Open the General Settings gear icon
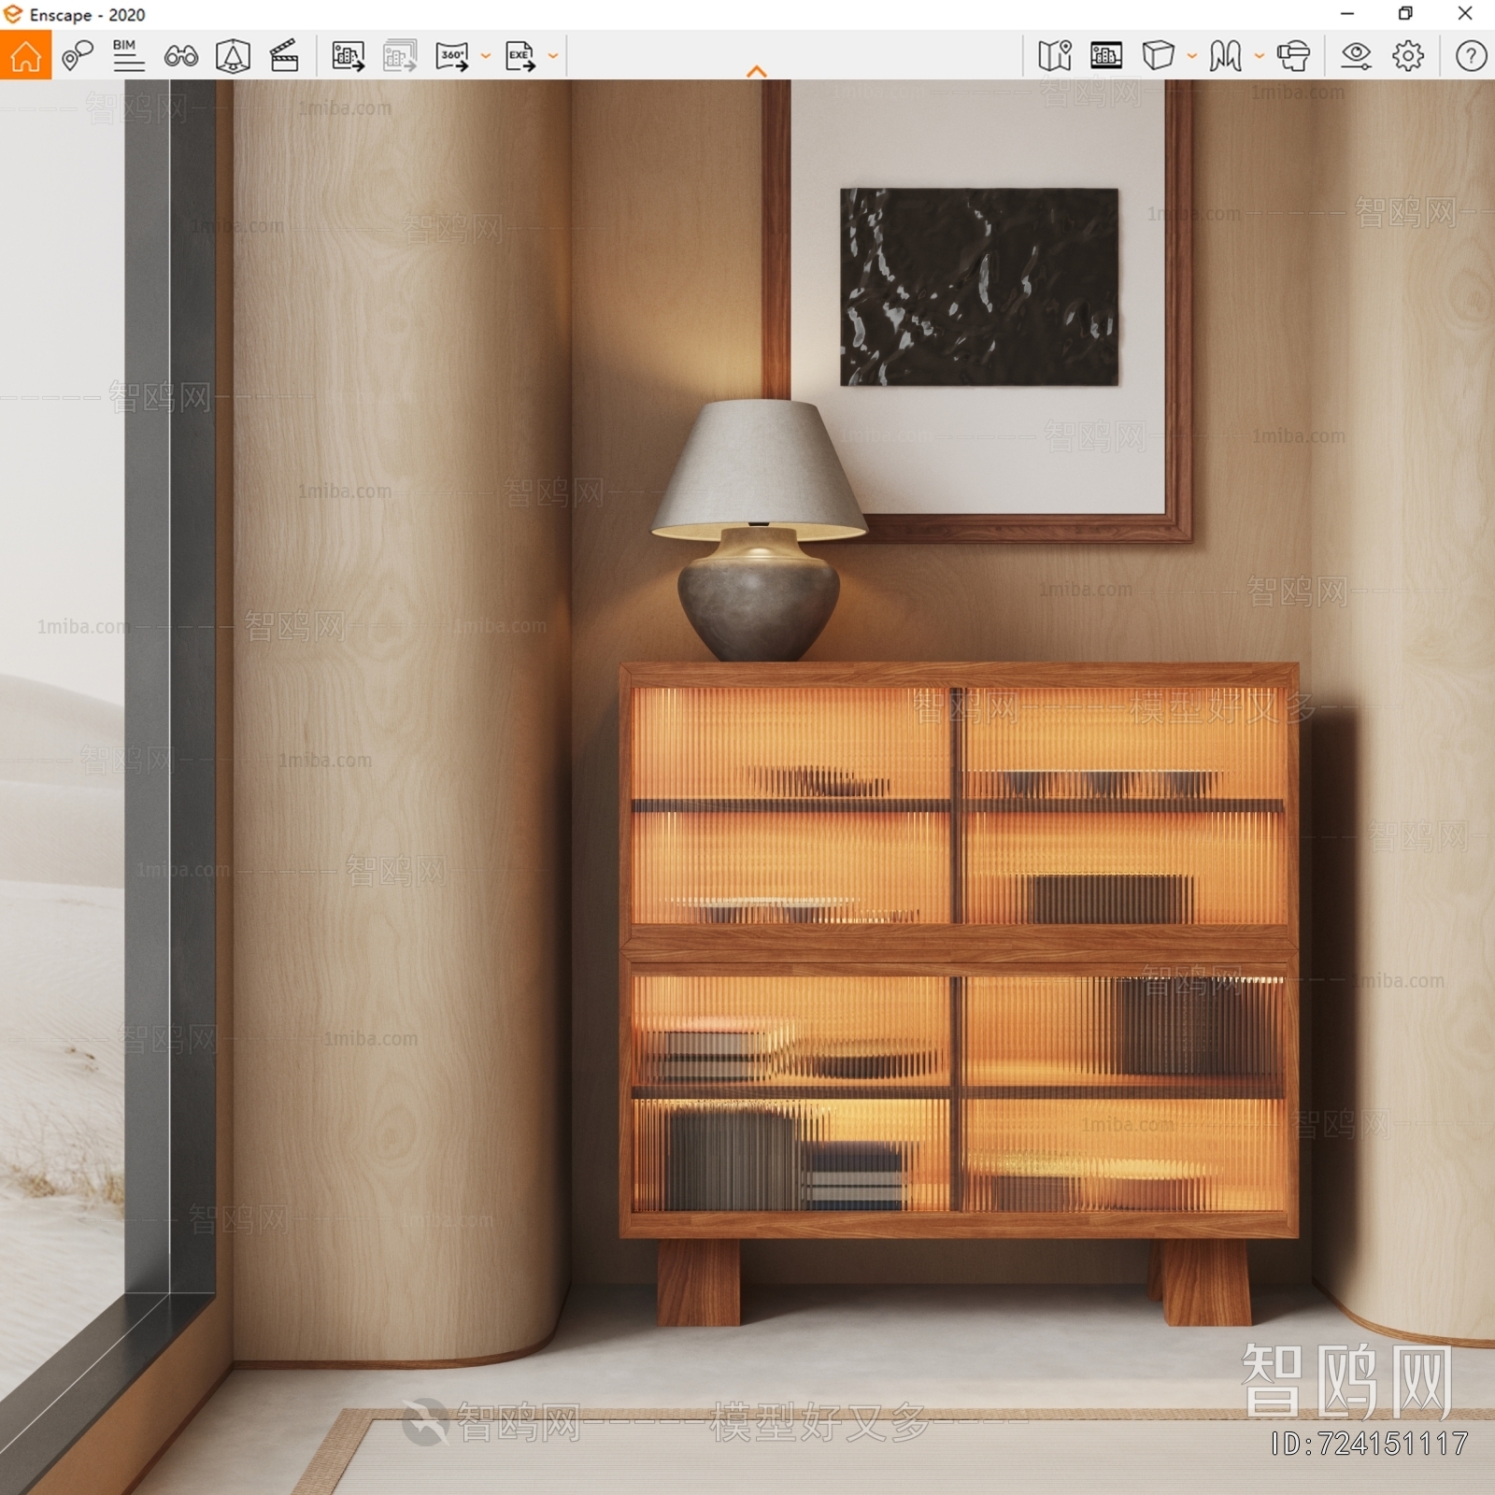Image resolution: width=1495 pixels, height=1495 pixels. click(1408, 56)
